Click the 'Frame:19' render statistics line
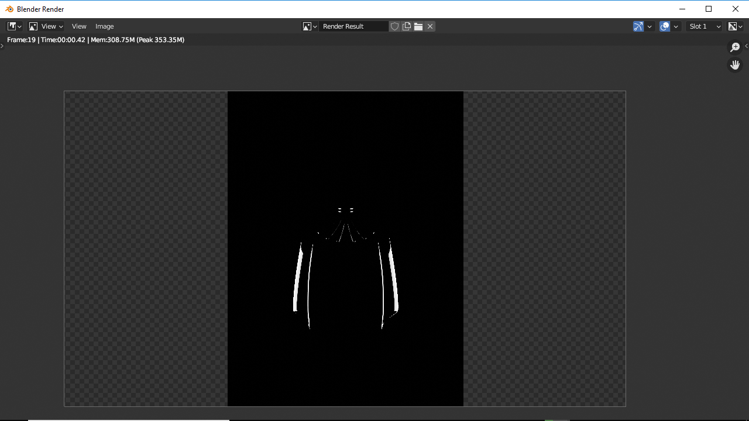The height and width of the screenshot is (421, 749). coord(96,40)
